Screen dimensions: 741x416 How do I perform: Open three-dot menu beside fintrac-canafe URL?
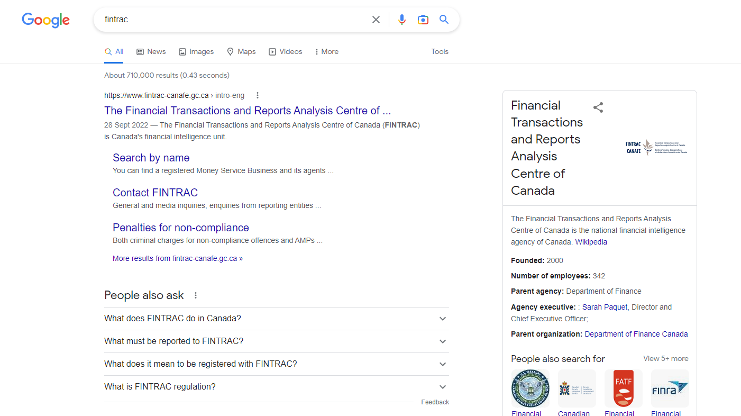[258, 95]
